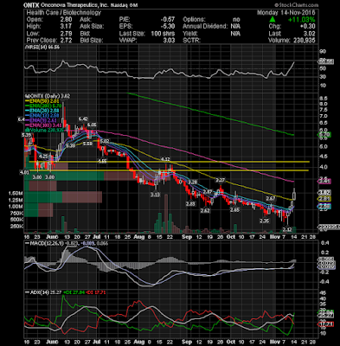Click the +11.03% percent change value
The width and height of the screenshot is (340, 346).
pos(302,20)
